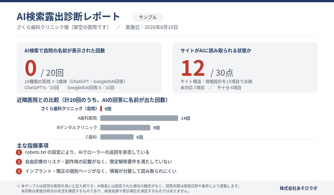Viewport: 334px width, 195px height.
Task: Click the AI検索露出診断レポート title
Action: [x=68, y=17]
